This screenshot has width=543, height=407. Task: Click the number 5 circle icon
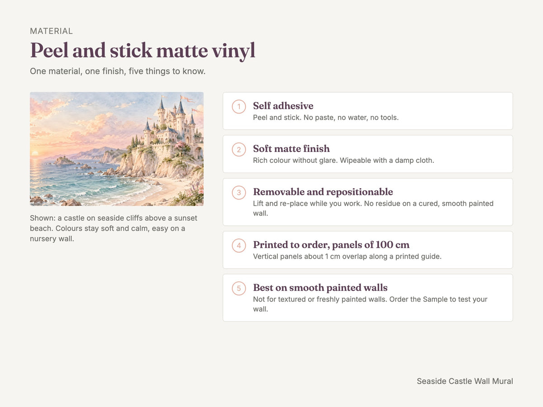(x=239, y=289)
